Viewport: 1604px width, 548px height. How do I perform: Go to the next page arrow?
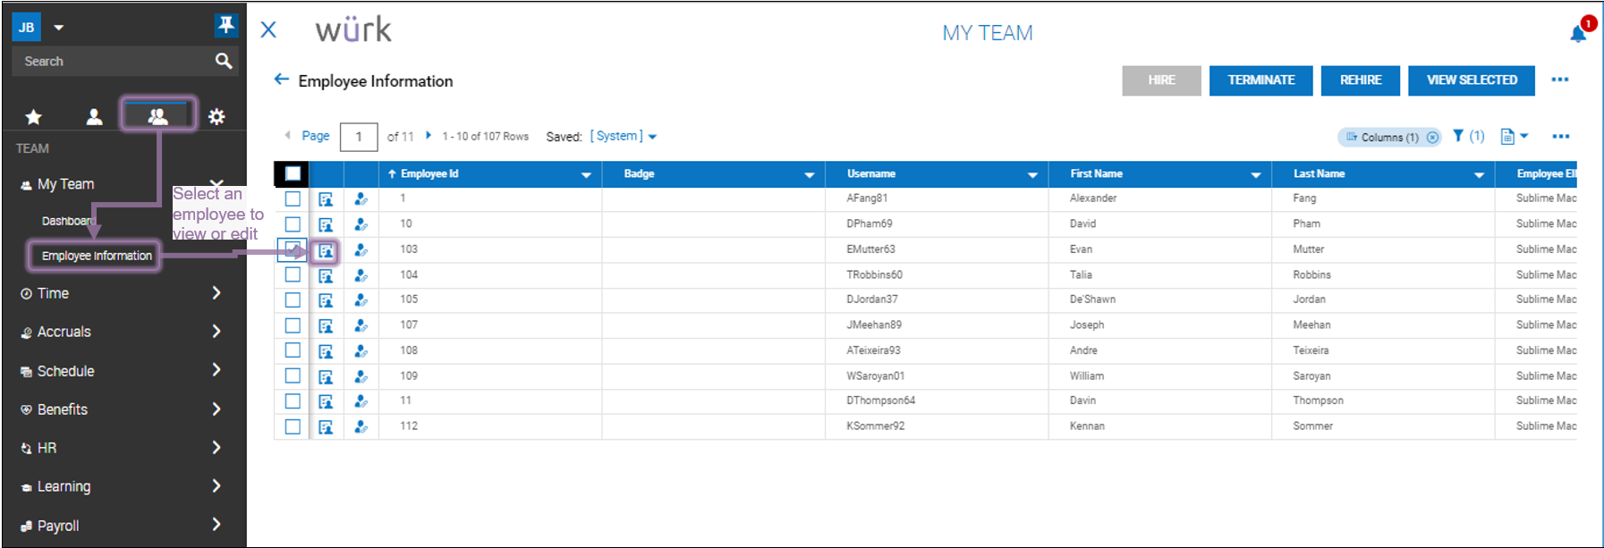coord(428,135)
